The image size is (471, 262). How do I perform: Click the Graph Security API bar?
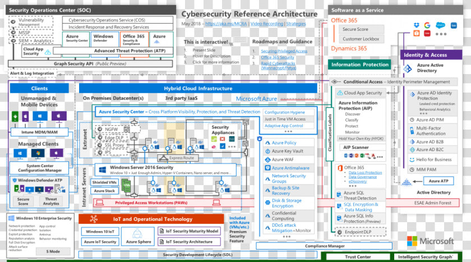click(90, 64)
